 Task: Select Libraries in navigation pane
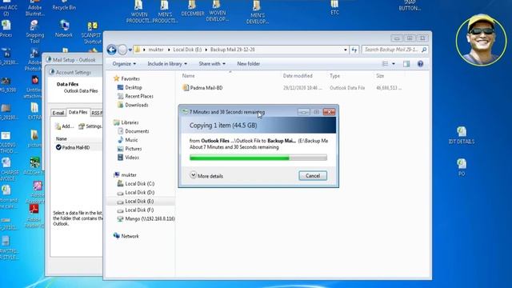point(130,122)
